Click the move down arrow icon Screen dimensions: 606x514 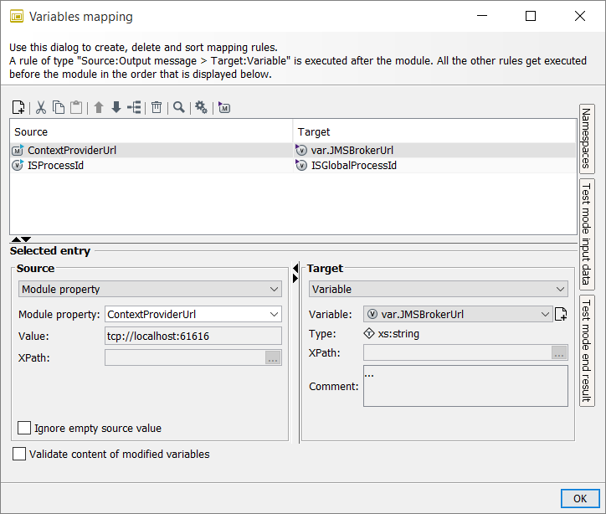(116, 107)
